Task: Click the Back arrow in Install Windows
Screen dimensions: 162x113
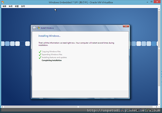Action: [x=34, y=28]
